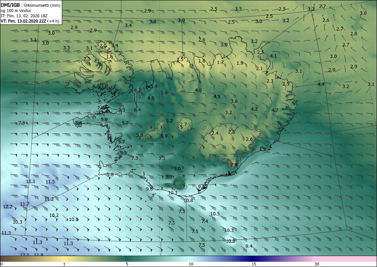377x267 pixels.
Task: Click the 5.4 value on the map
Action: [79, 123]
